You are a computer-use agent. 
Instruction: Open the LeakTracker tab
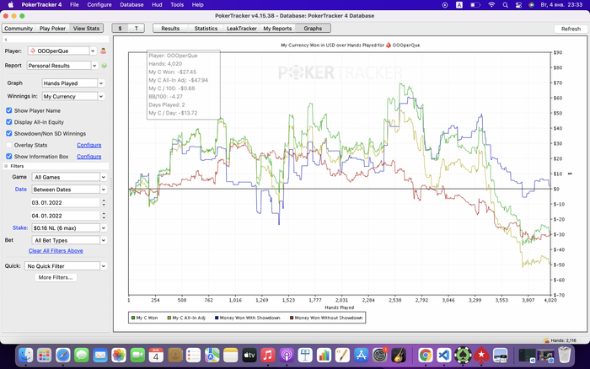242,28
